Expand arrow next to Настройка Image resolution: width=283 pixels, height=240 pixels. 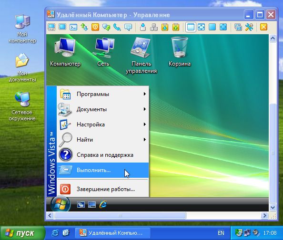(x=144, y=124)
